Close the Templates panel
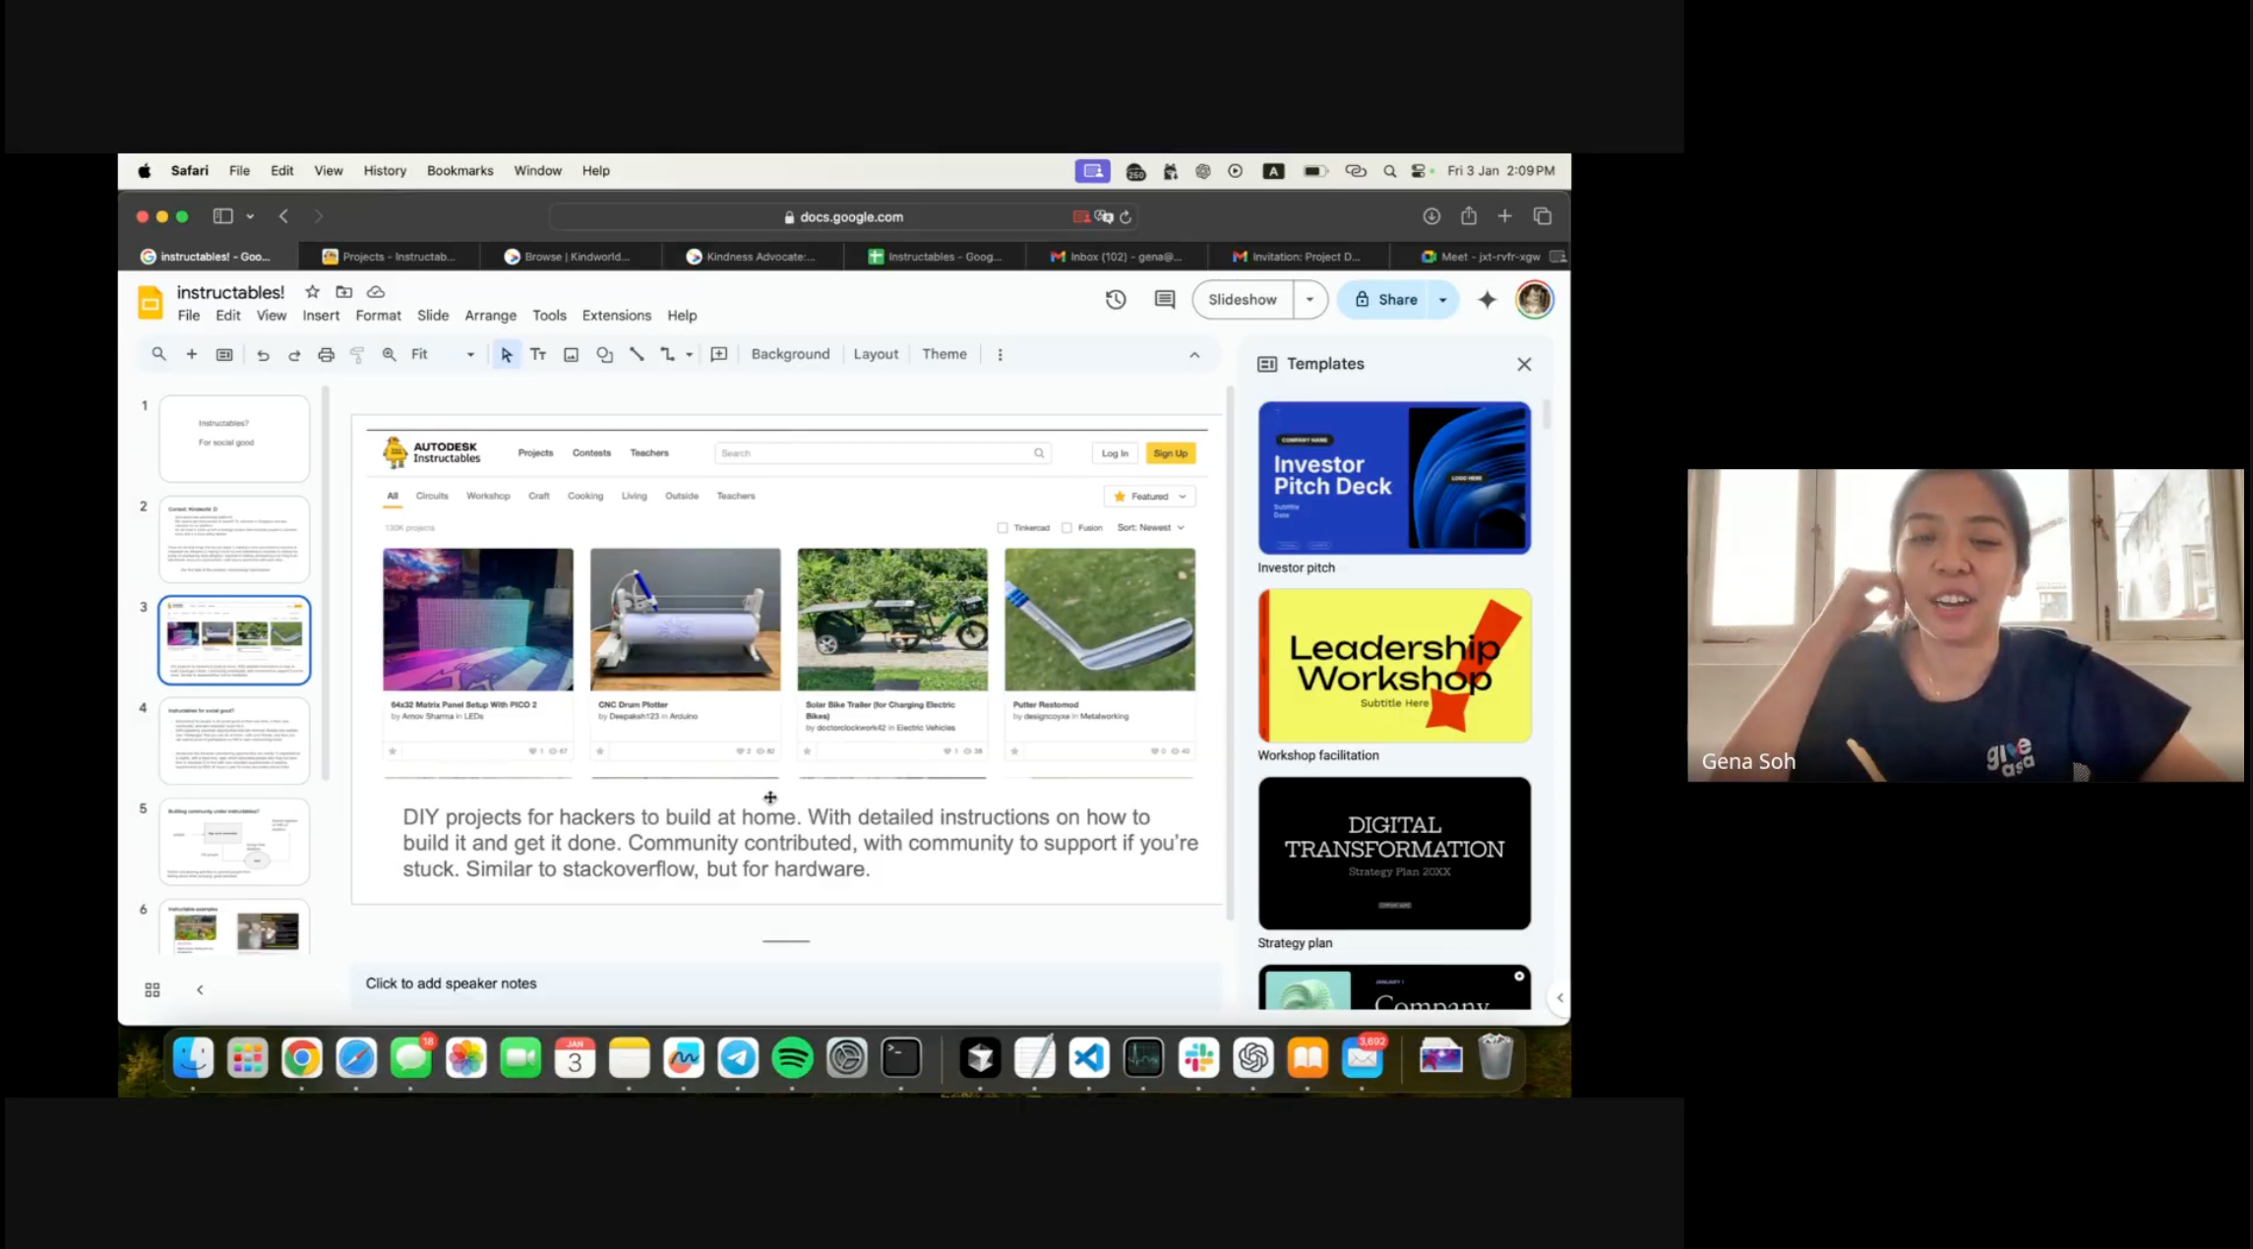This screenshot has height=1249, width=2253. pos(1524,365)
